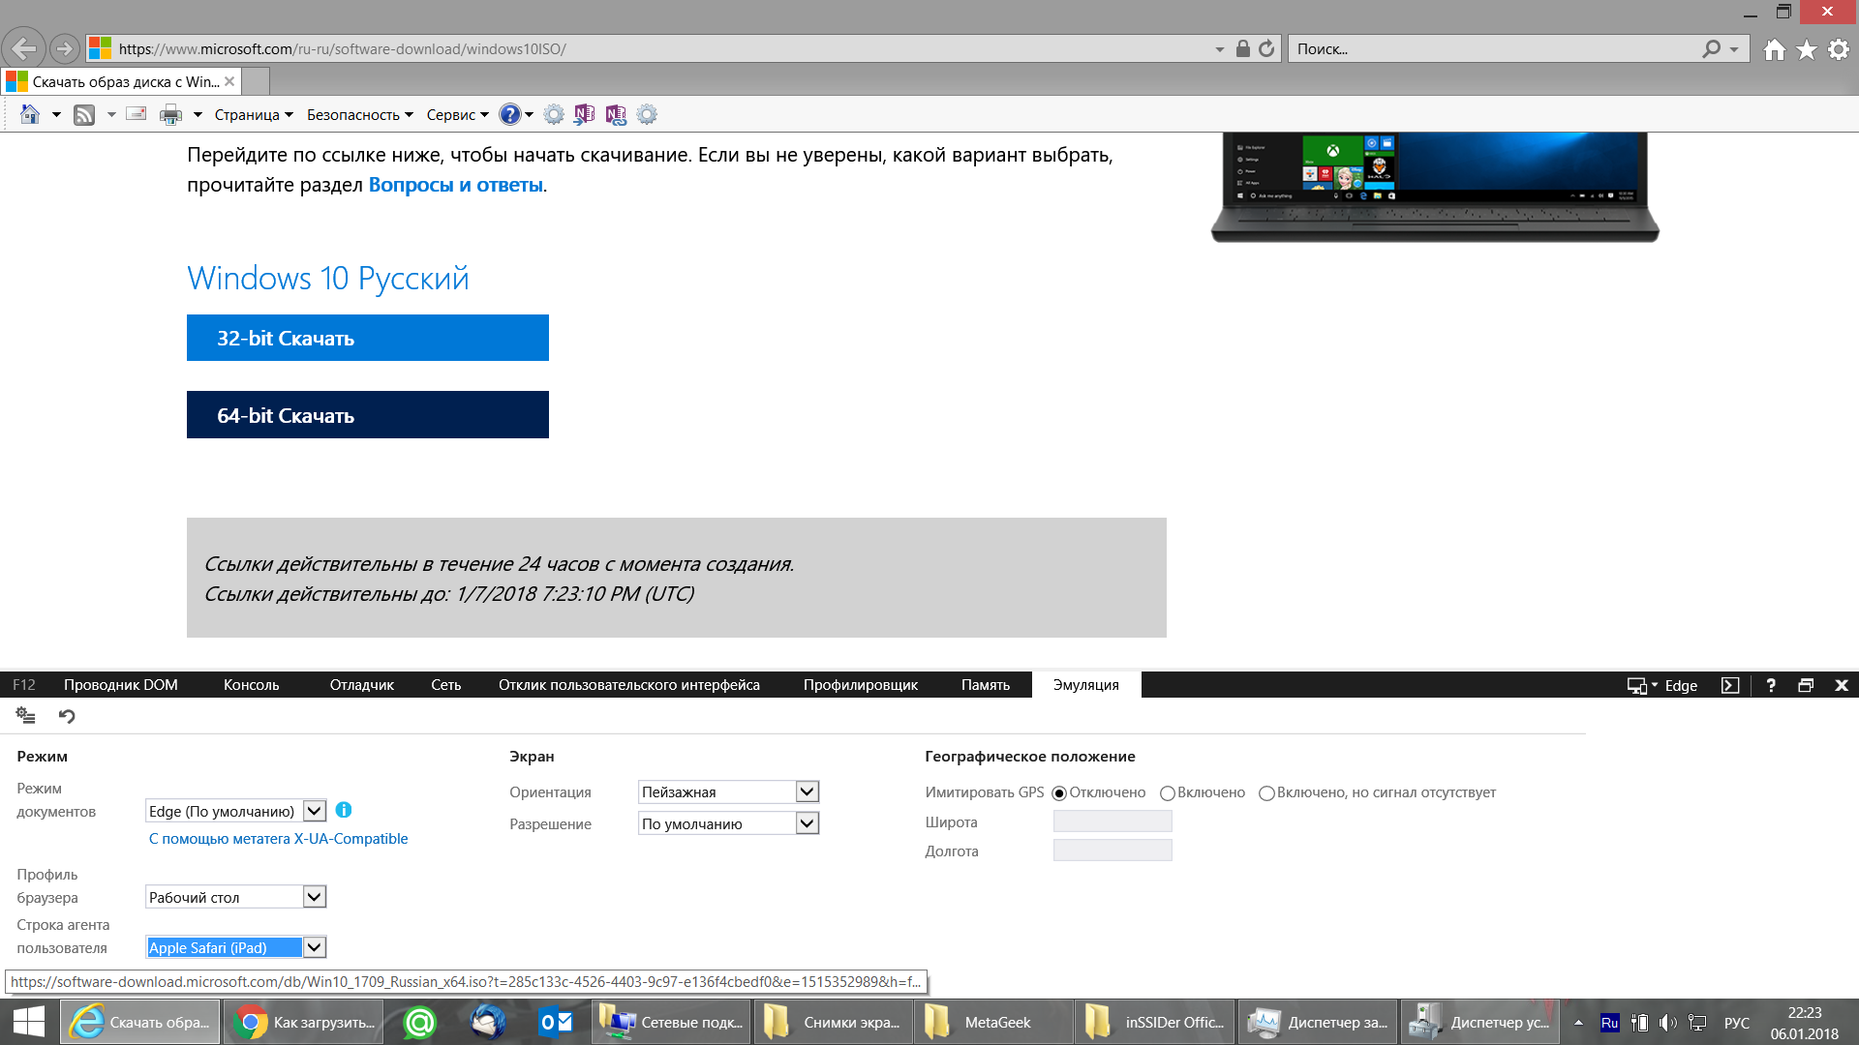This screenshot has width=1859, height=1045.
Task: Expand the user agent string dropdown
Action: tap(315, 948)
